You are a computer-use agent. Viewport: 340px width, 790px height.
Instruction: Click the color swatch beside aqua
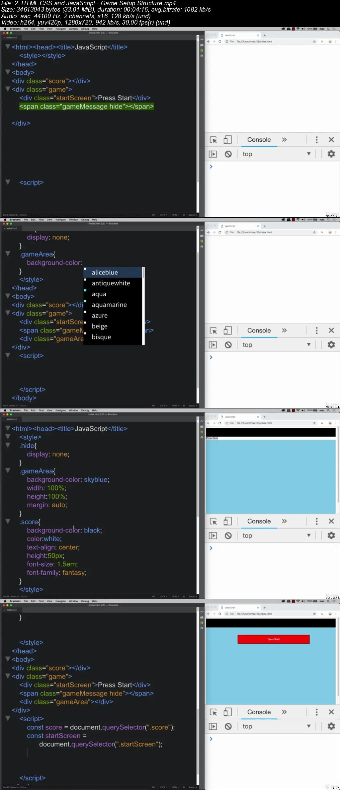tap(85, 290)
